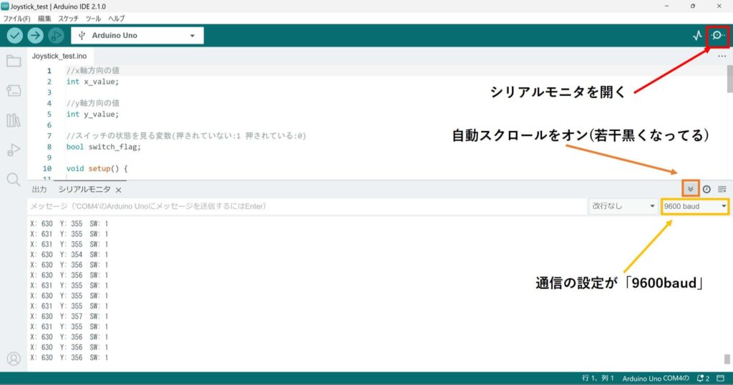Click the comment '//x軸方向の値'
The height and width of the screenshot is (385, 733).
tap(93, 71)
